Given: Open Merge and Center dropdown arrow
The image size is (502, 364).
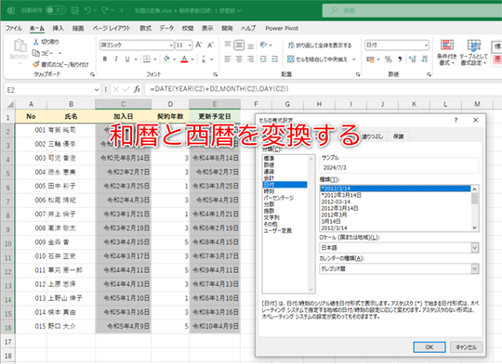Looking at the screenshot, I should [x=354, y=59].
